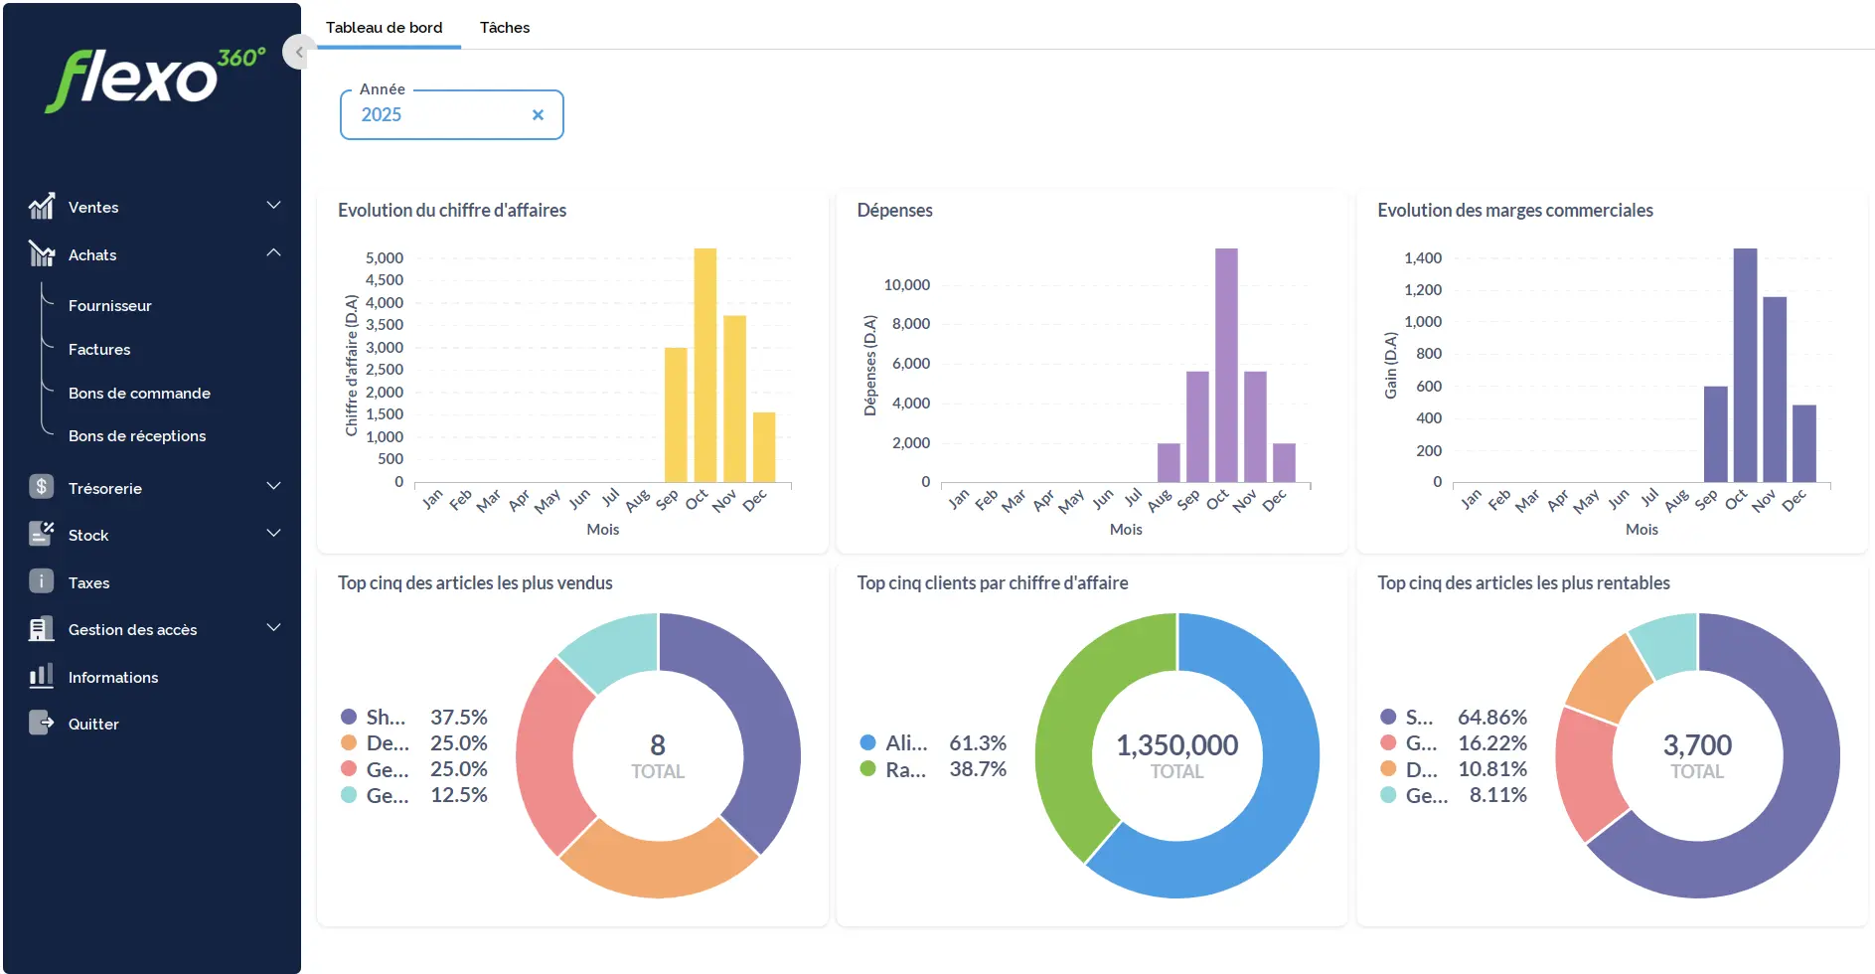Image resolution: width=1875 pixels, height=974 pixels.
Task: Clear the Année 2025 selection
Action: click(x=538, y=115)
